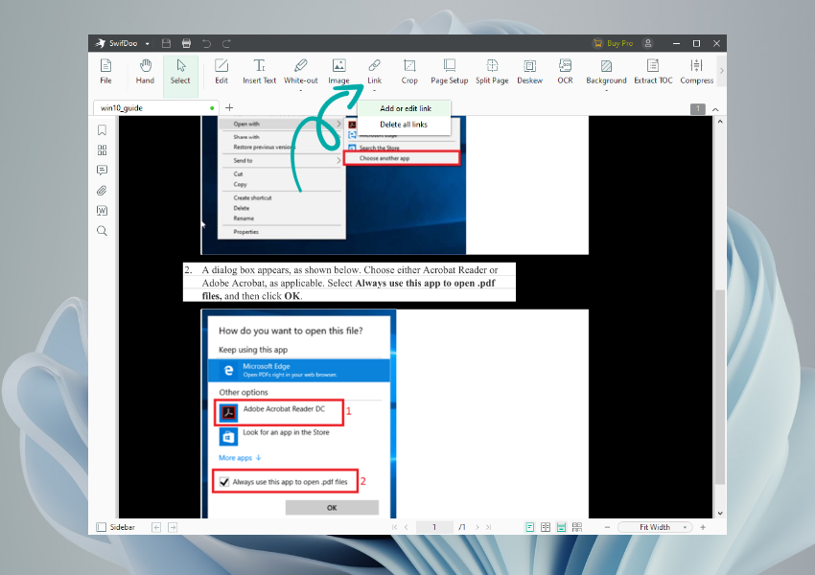Click the Word conversion sidebar icon
Screen dimensions: 815x575
click(102, 211)
